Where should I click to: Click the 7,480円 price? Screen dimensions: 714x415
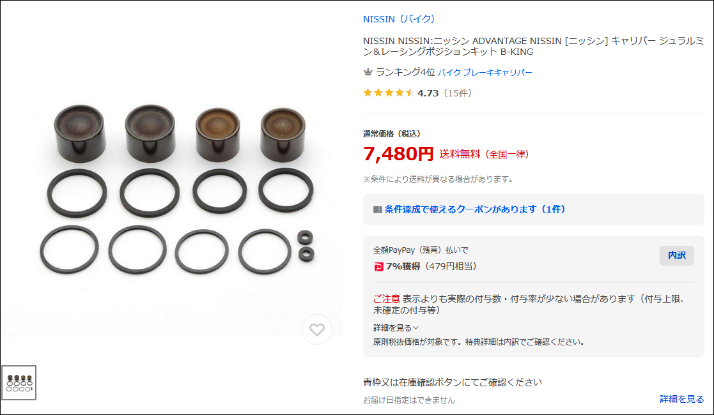pos(398,154)
